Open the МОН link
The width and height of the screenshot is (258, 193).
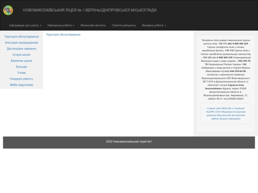224,108
